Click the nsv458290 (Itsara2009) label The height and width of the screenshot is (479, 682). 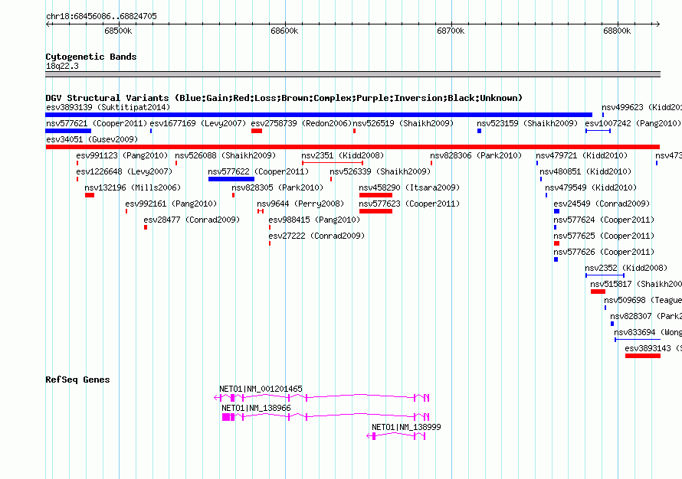(x=409, y=187)
